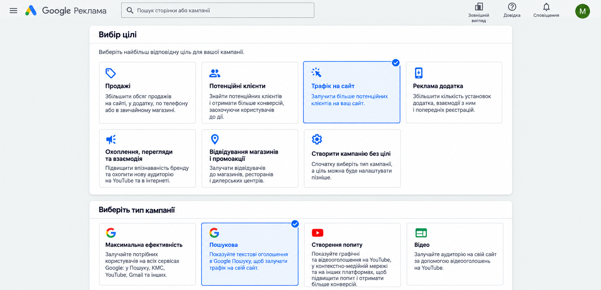Select Відео campaign type title
The image size is (601, 290).
click(x=422, y=245)
